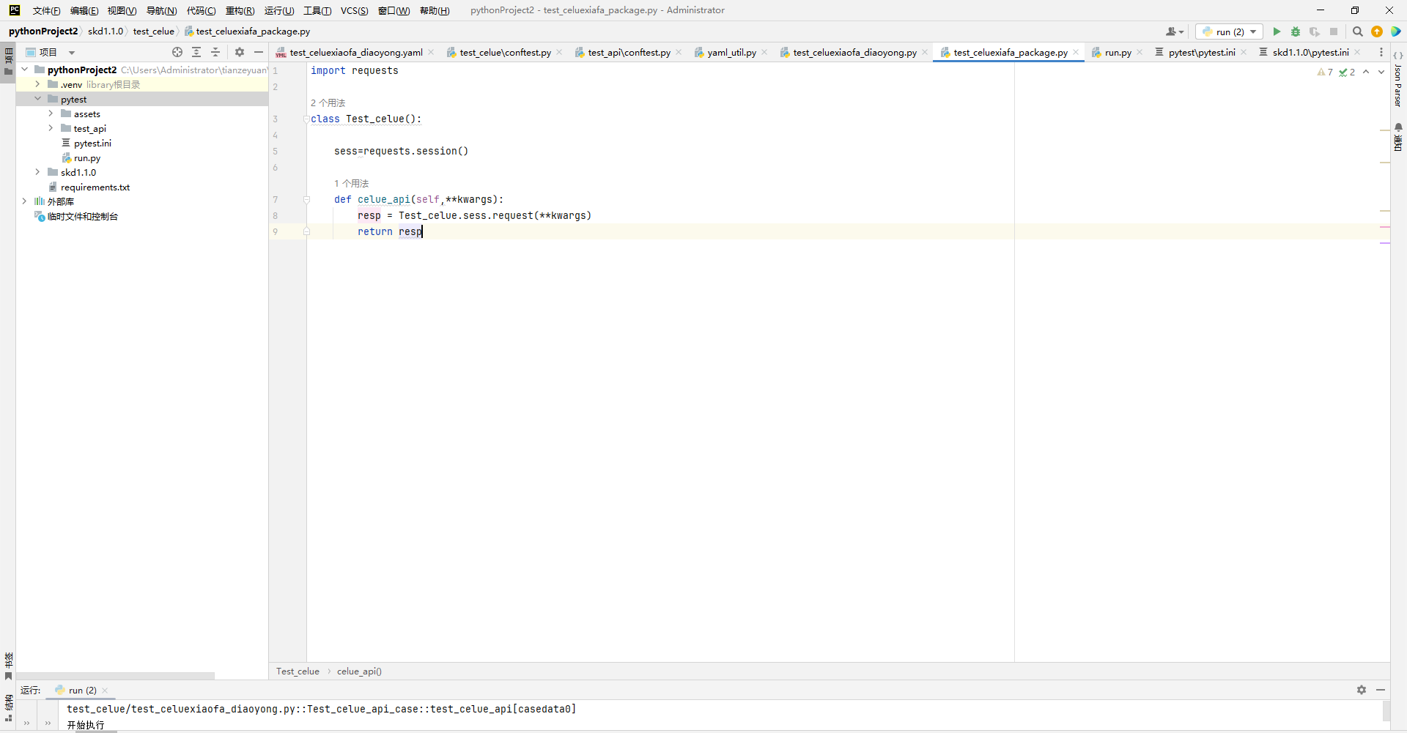Expand the test_api folder
Viewport: 1407px width, 733px height.
click(51, 128)
